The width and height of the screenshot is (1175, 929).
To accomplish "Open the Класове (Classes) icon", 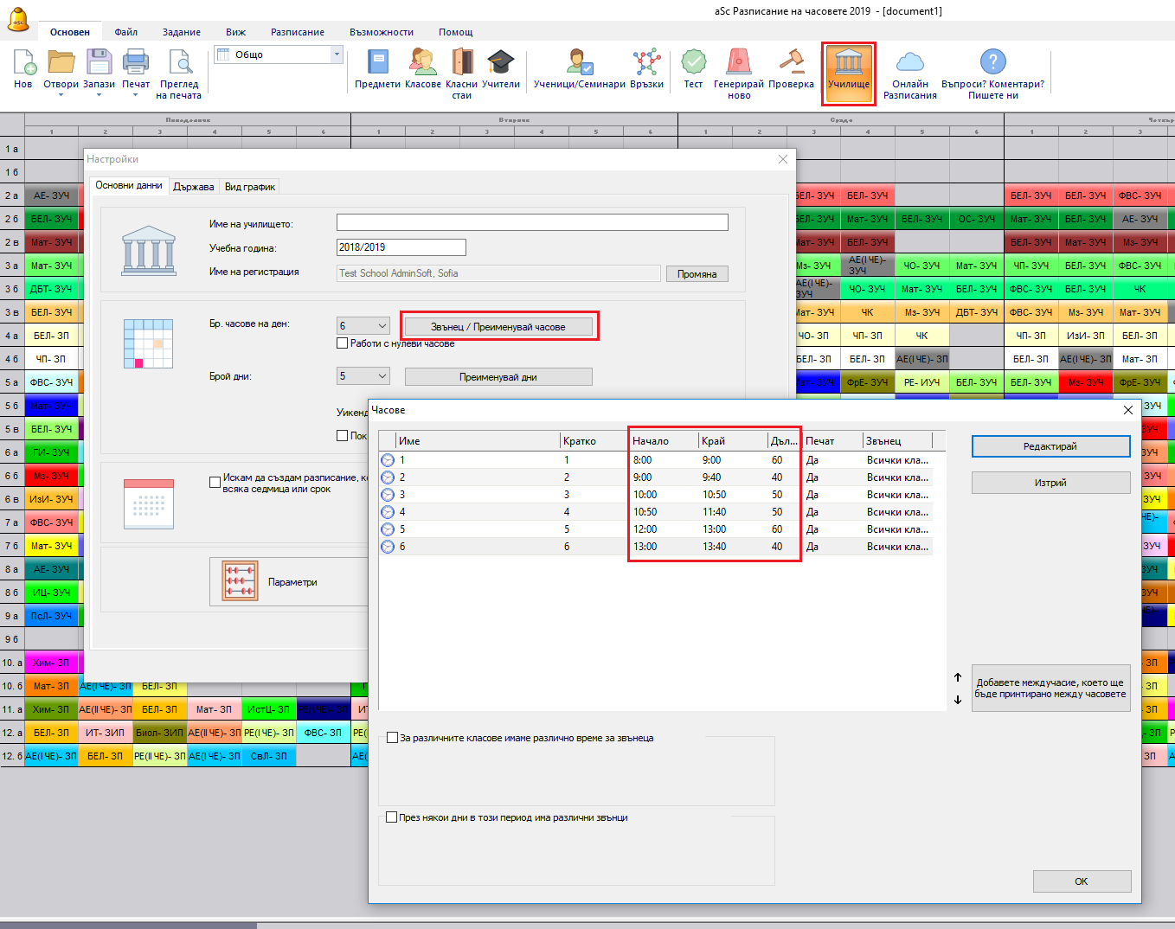I will (422, 69).
